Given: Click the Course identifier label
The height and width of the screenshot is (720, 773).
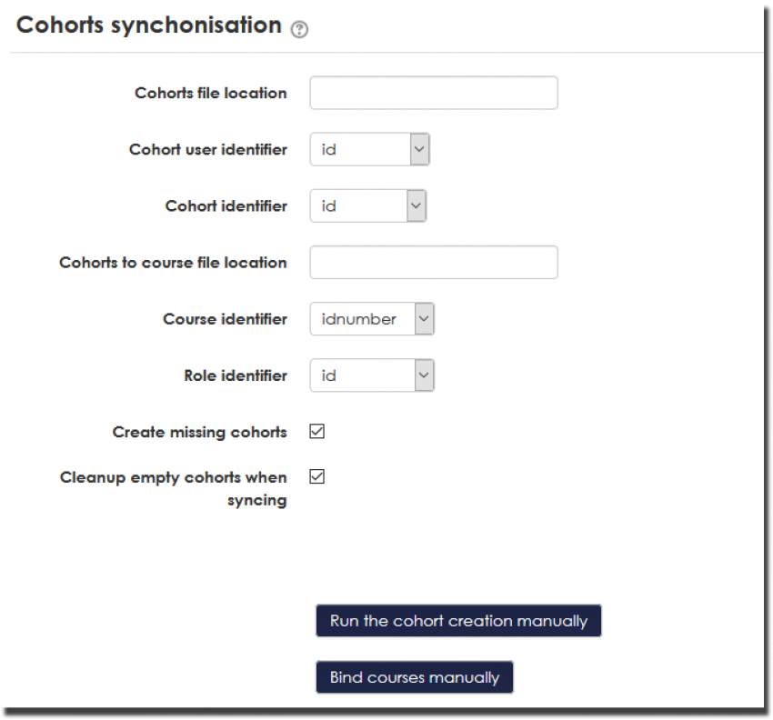Looking at the screenshot, I should point(225,319).
